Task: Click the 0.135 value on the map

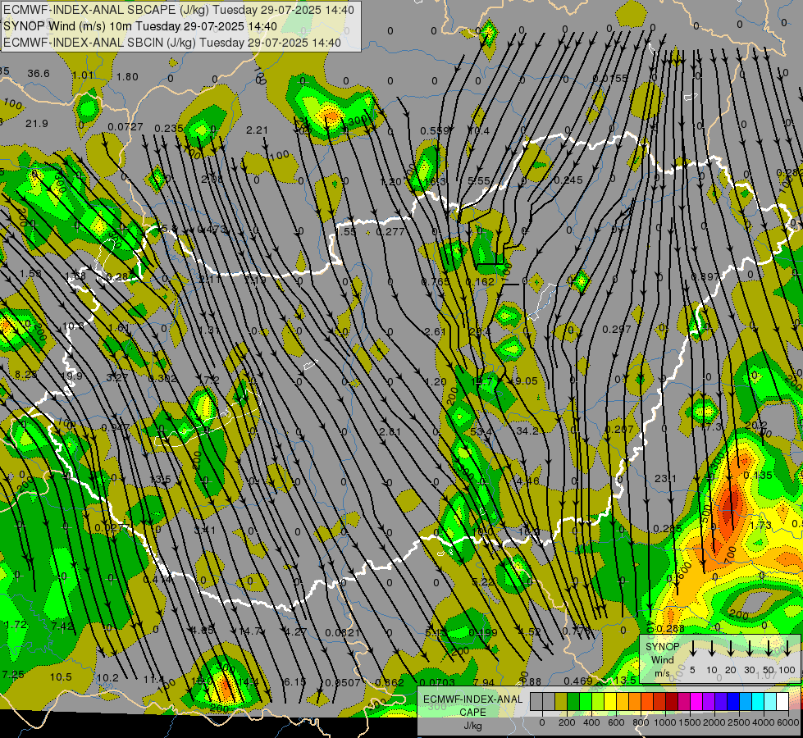Action: click(x=758, y=476)
